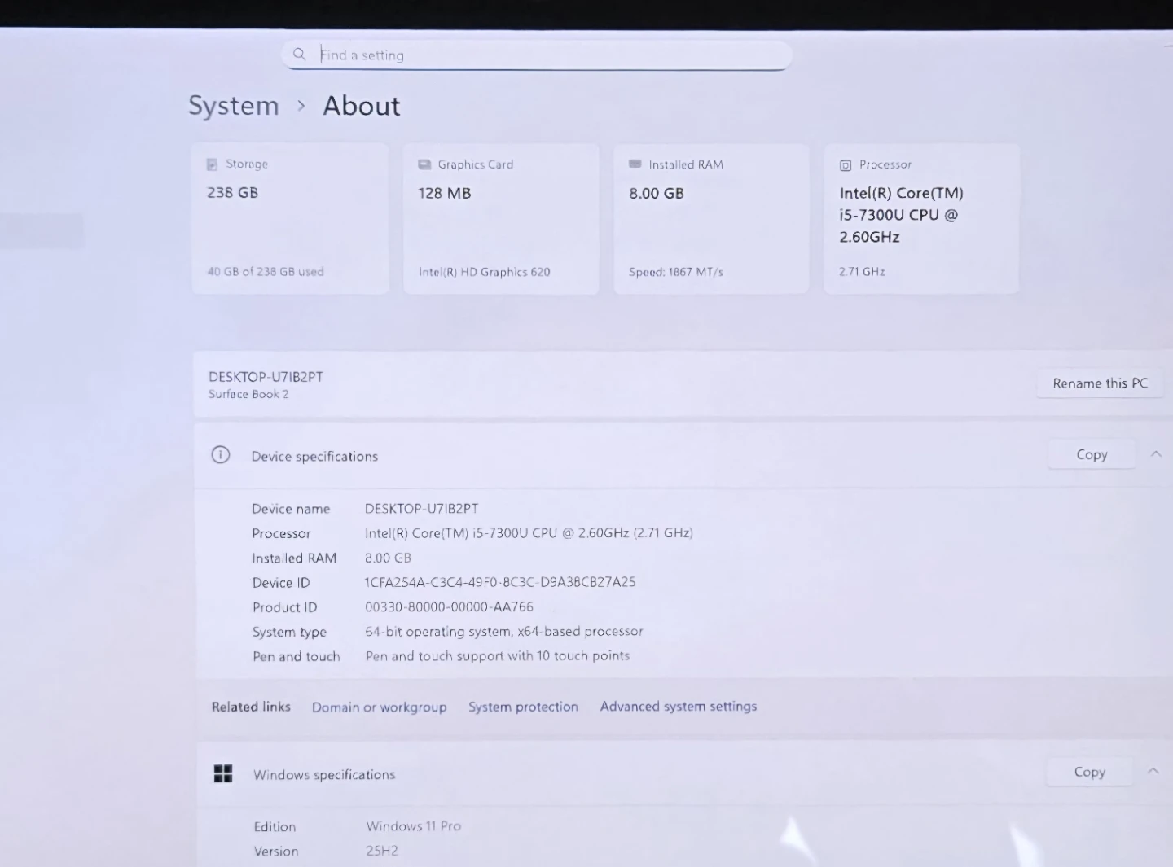Select the 25H2 version value

pos(382,851)
